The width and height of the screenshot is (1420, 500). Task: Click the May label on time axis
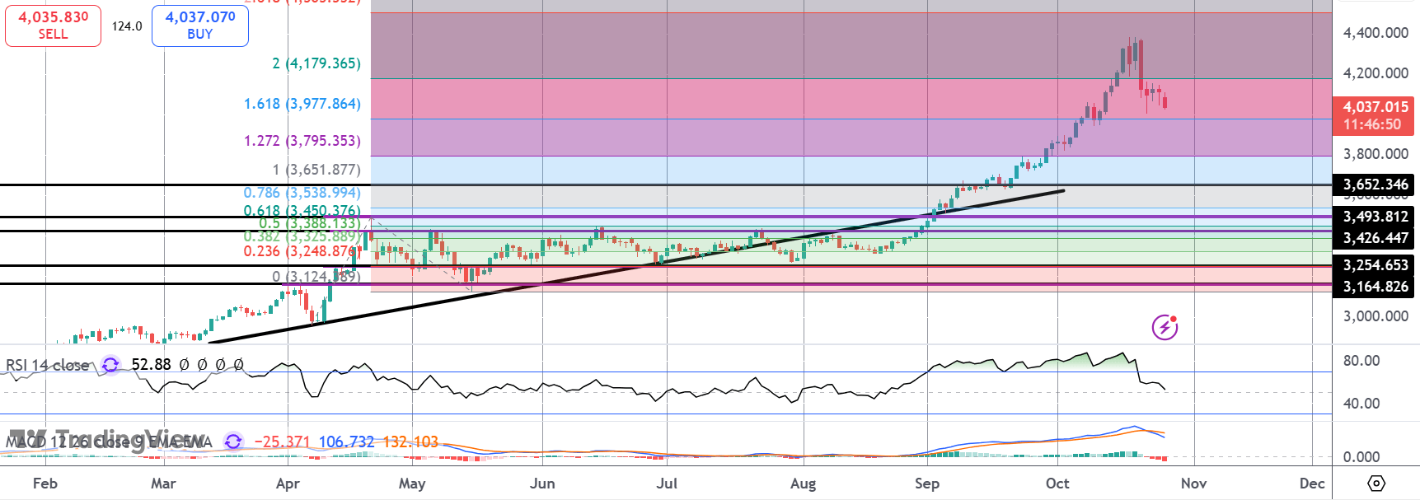pos(412,484)
